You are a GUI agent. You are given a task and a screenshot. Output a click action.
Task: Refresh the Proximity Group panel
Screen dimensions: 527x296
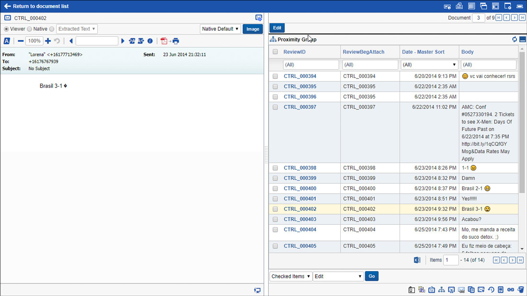[x=515, y=40]
